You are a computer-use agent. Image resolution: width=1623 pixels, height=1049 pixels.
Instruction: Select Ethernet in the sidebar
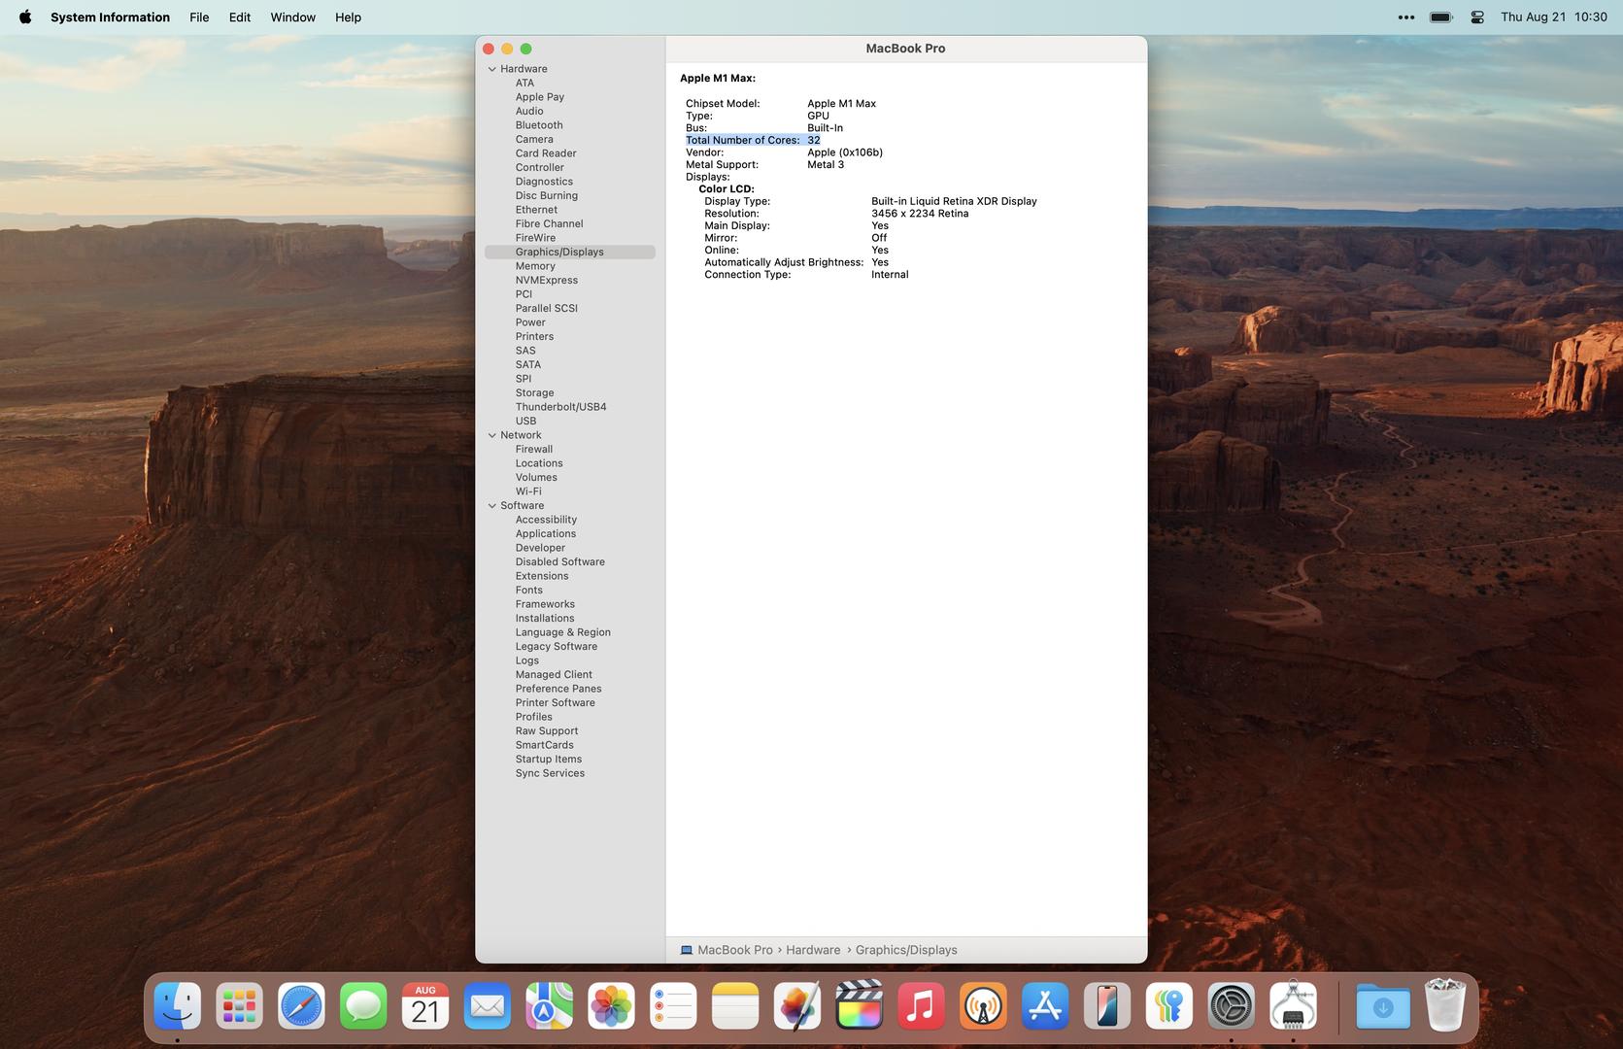coord(536,210)
